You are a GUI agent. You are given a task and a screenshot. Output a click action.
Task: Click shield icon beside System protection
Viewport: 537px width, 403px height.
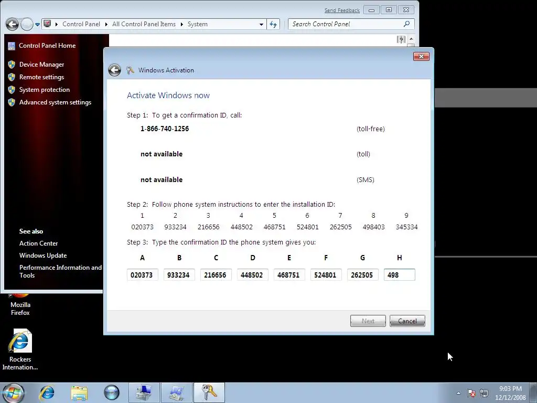pyautogui.click(x=12, y=90)
